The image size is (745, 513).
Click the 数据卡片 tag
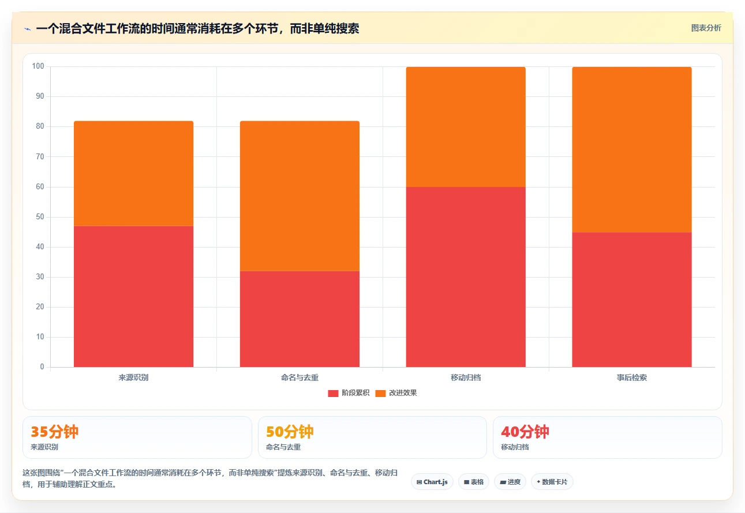[x=552, y=482]
